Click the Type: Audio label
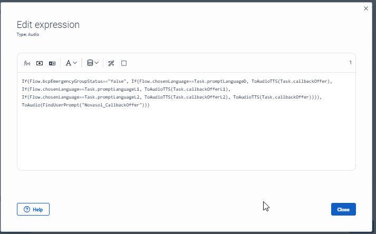 tap(27, 35)
